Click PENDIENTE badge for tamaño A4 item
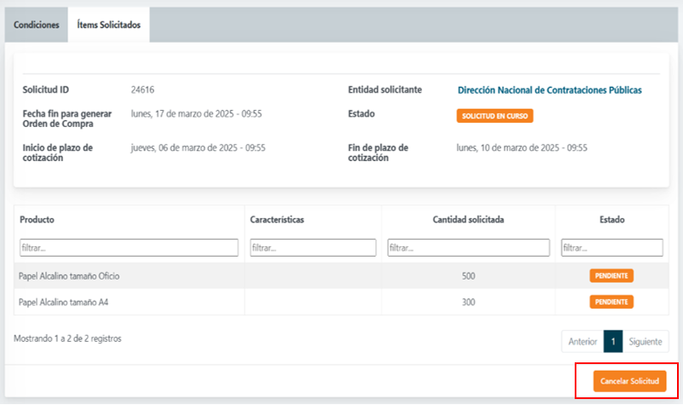This screenshot has height=405, width=683. 611,302
